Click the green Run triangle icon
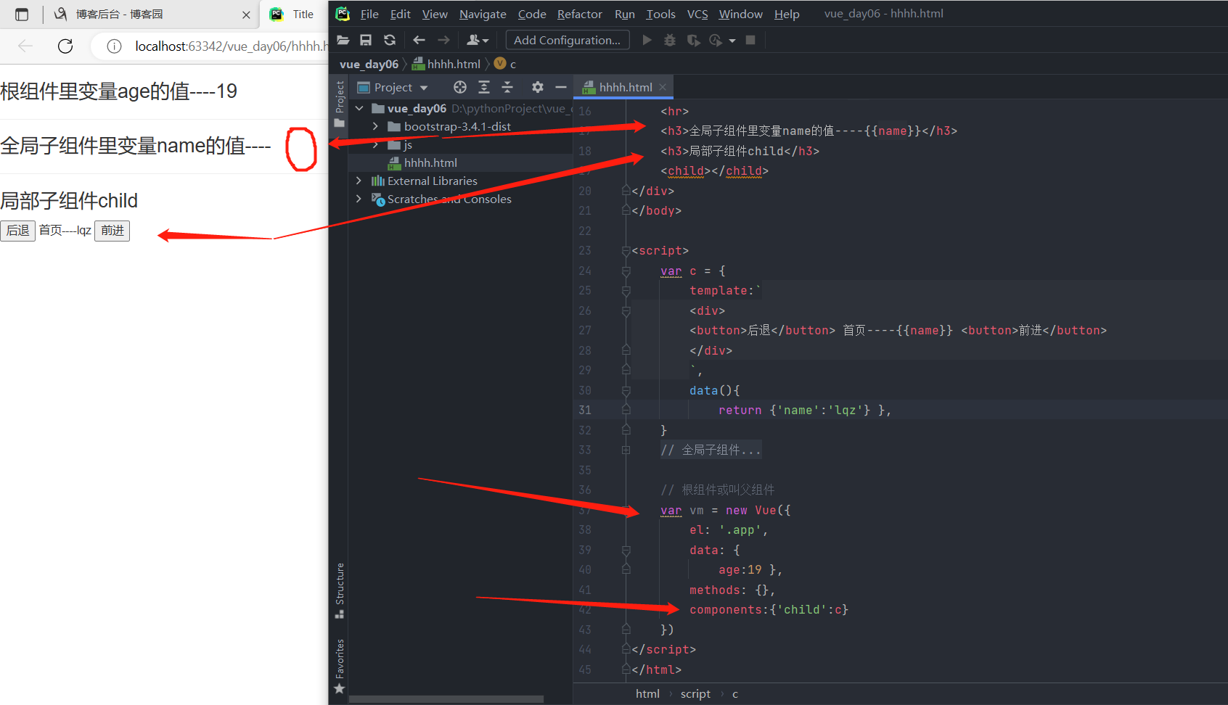The width and height of the screenshot is (1228, 705). click(647, 40)
